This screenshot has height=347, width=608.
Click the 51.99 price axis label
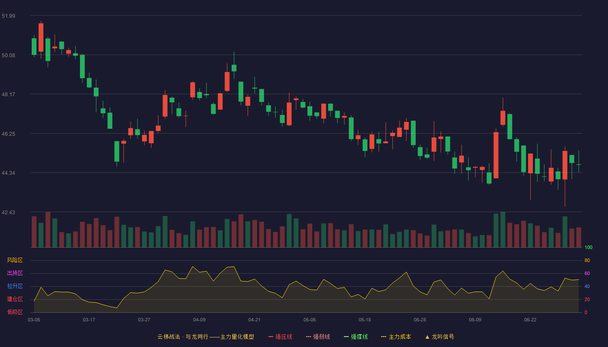pos(8,16)
